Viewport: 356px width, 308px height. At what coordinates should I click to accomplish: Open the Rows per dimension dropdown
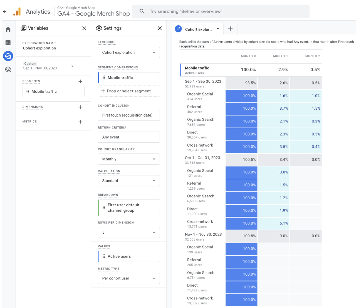tap(129, 232)
